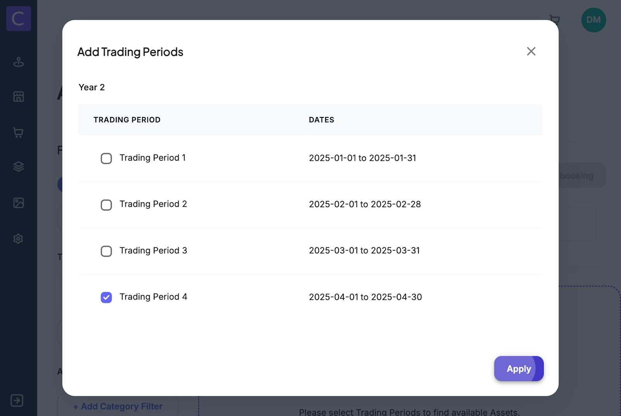Click the Trading Period 1 label

coord(153,158)
